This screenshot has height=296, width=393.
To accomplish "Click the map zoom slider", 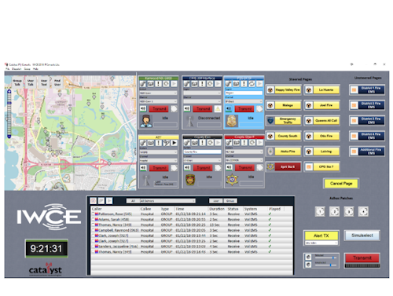I will 9,114.
